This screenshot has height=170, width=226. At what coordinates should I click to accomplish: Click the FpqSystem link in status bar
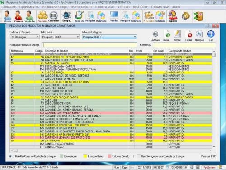tap(209, 167)
